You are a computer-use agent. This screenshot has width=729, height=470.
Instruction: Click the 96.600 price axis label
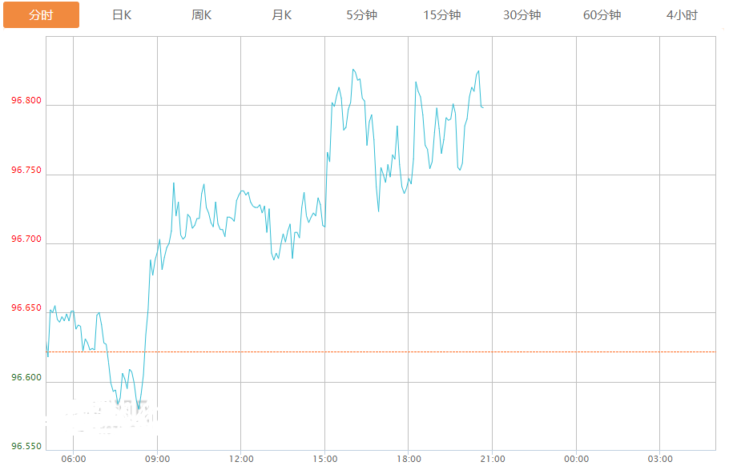(26, 378)
